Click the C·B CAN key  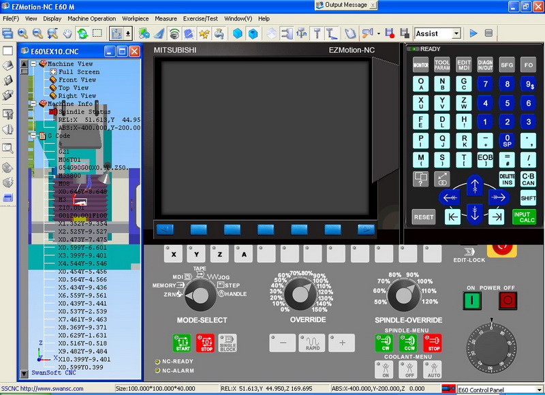click(x=528, y=179)
